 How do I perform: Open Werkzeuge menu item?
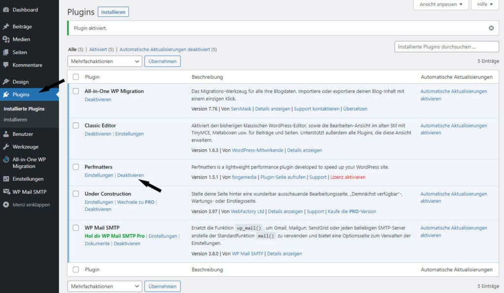(x=26, y=147)
